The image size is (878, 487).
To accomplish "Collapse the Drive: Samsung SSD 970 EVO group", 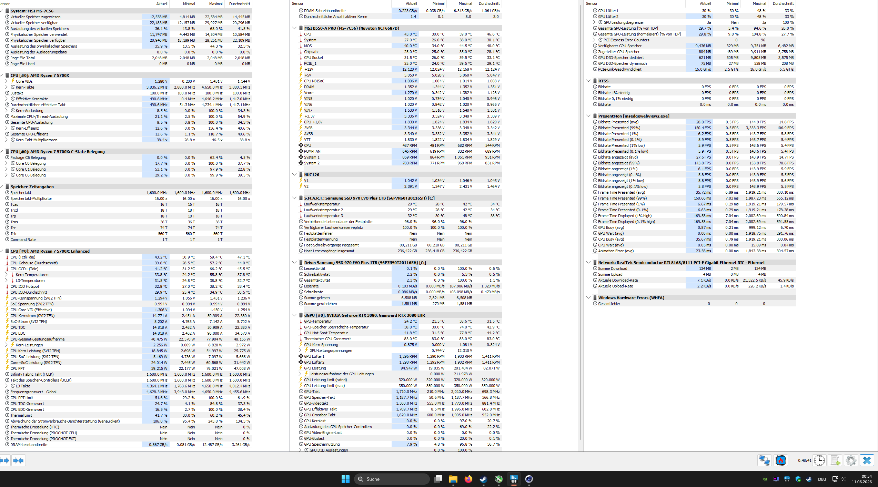I will [x=294, y=263].
